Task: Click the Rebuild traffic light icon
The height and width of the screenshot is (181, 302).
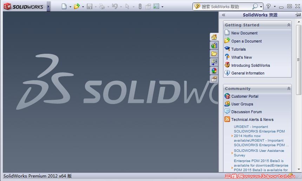Action: pyautogui.click(x=140, y=6)
